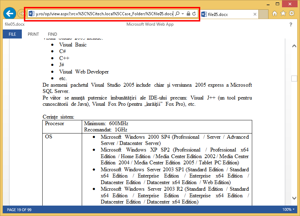Close the browser window
The height and width of the screenshot is (216, 300).
click(290, 4)
